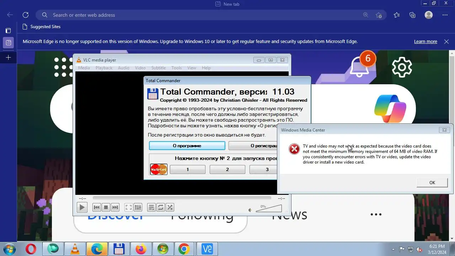The image size is (455, 256).
Task: Open VNC from the taskbar
Action: [207, 249]
